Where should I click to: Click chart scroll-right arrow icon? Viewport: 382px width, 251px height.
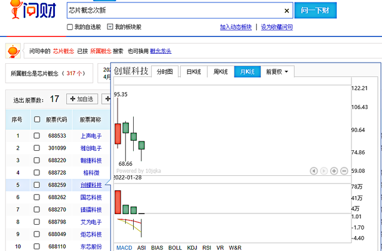324,171
